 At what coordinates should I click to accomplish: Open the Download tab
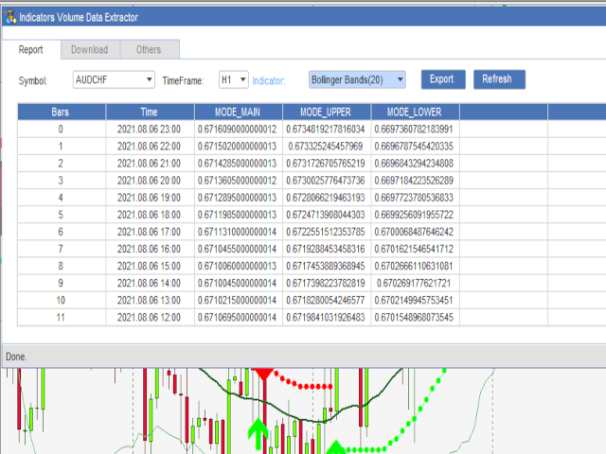tap(90, 50)
